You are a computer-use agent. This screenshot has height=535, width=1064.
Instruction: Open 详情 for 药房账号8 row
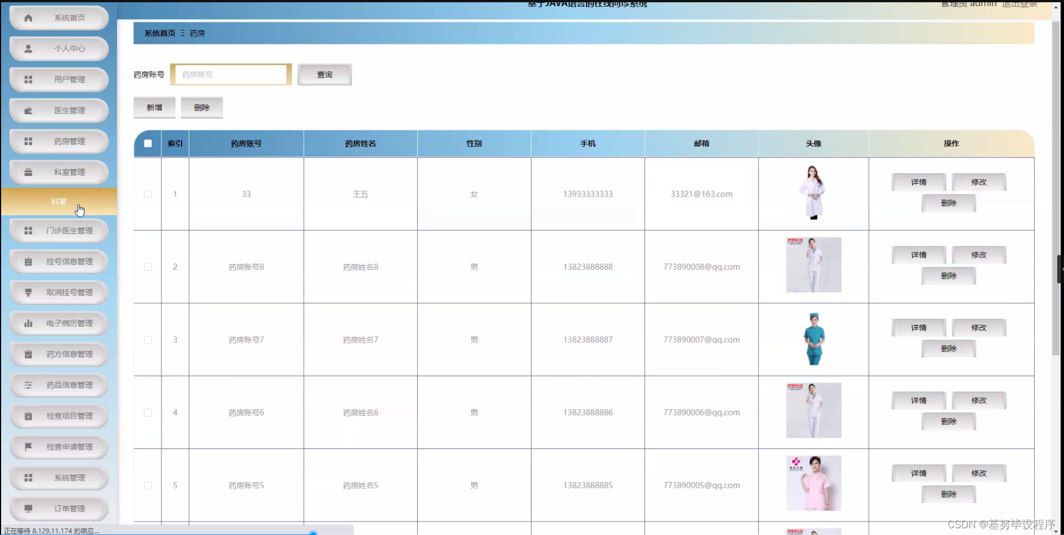[x=919, y=255]
